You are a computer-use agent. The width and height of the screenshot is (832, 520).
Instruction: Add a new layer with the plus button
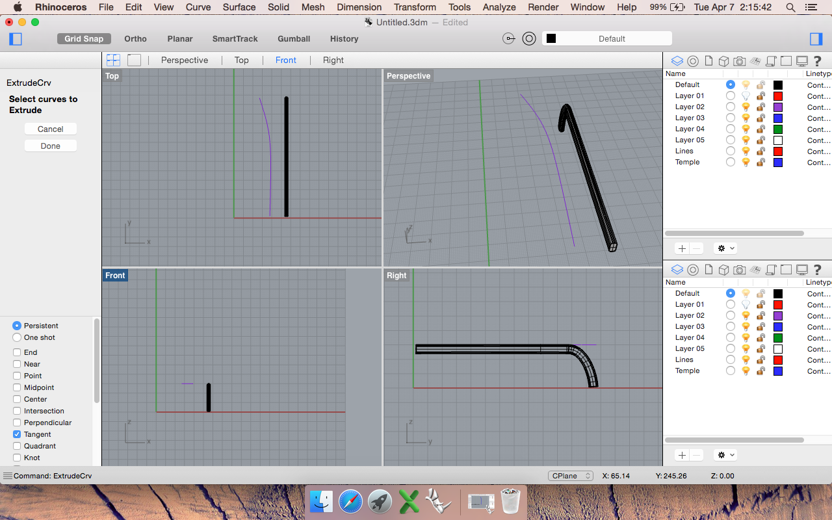pos(681,248)
